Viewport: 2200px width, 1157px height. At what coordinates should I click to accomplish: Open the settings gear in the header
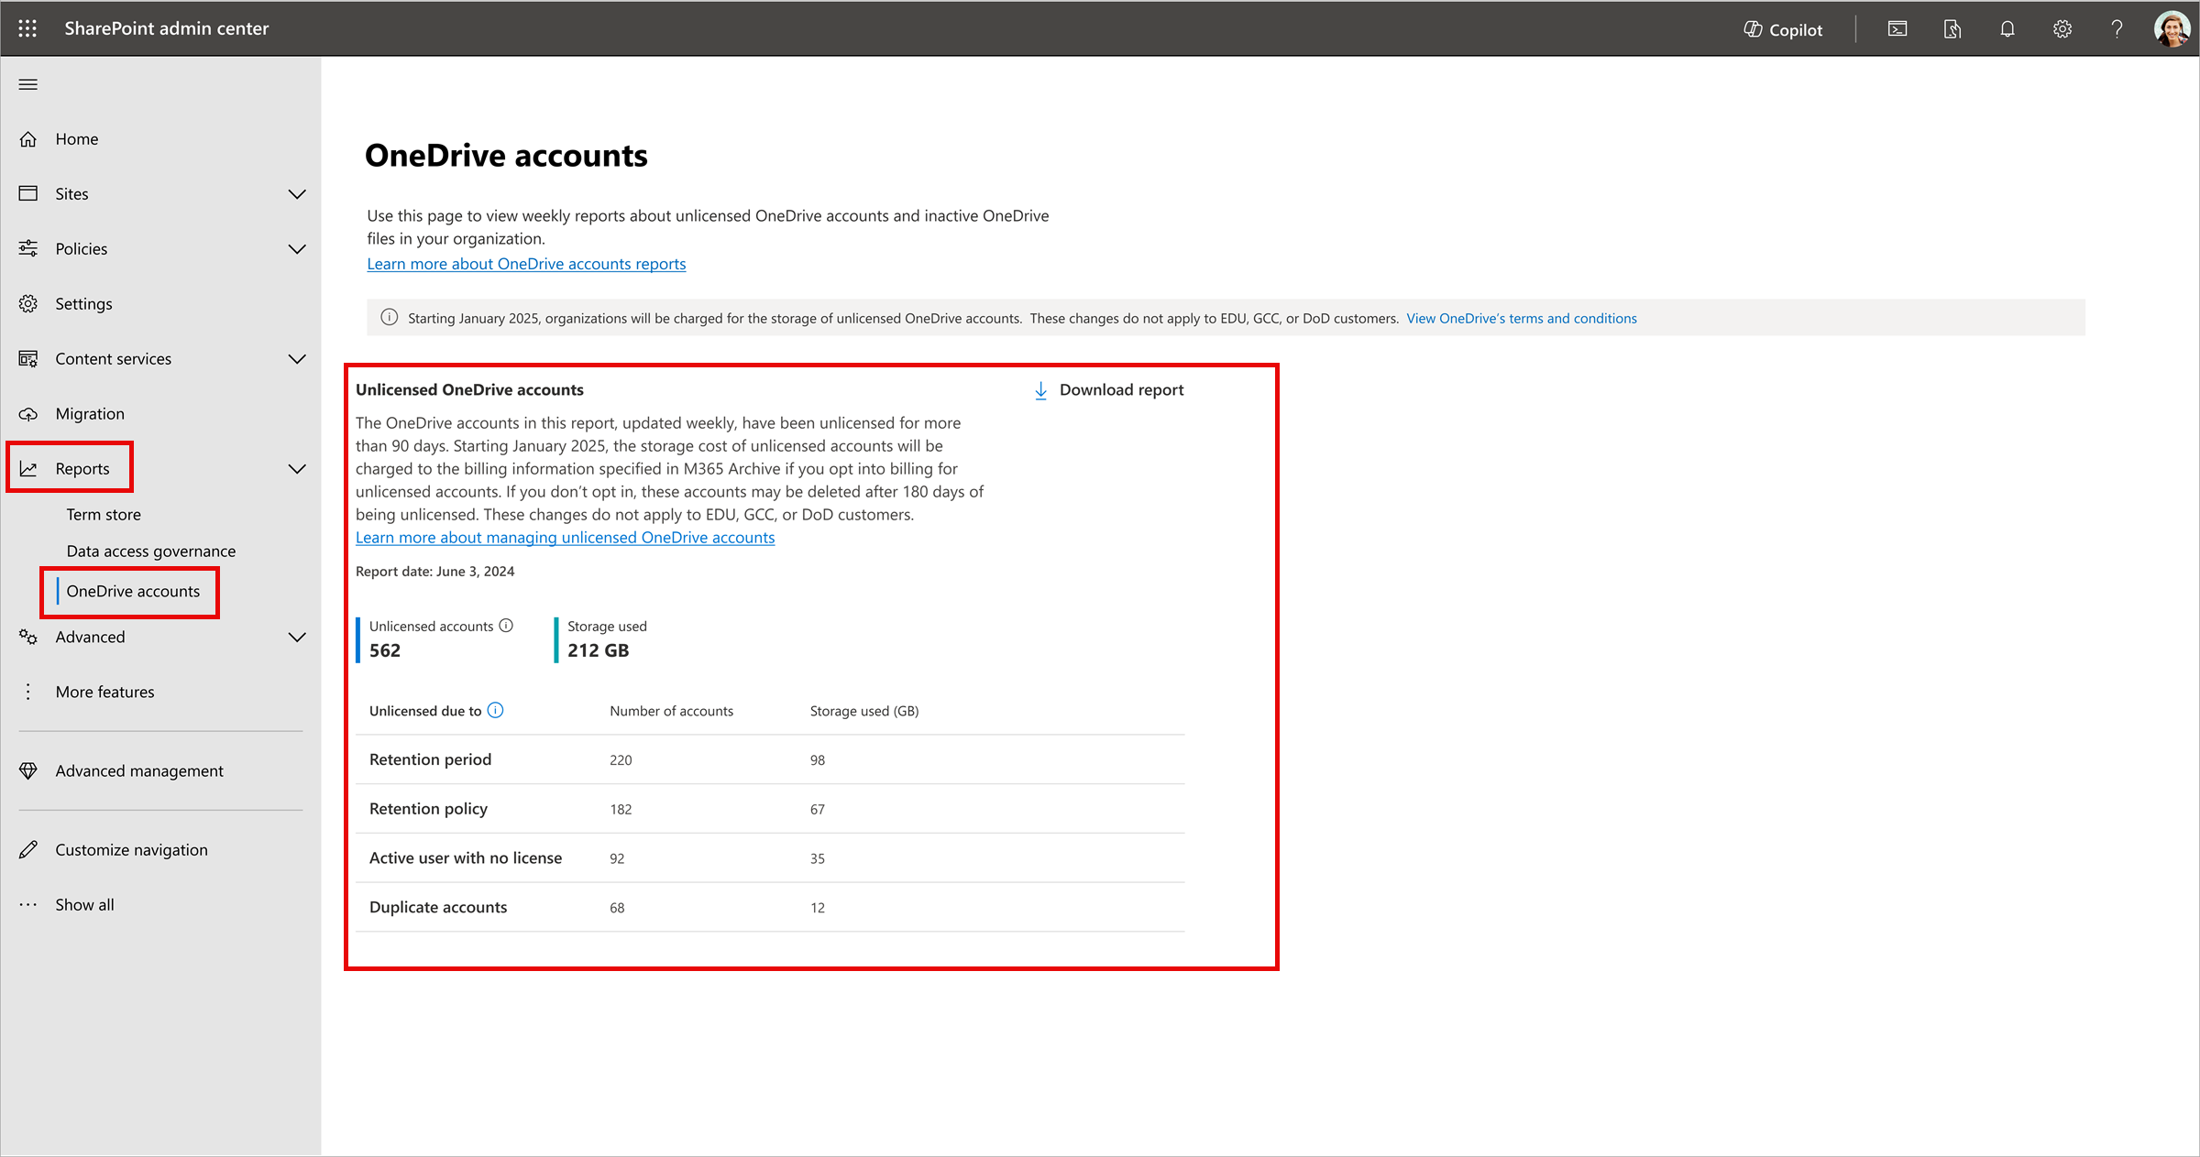(2062, 29)
